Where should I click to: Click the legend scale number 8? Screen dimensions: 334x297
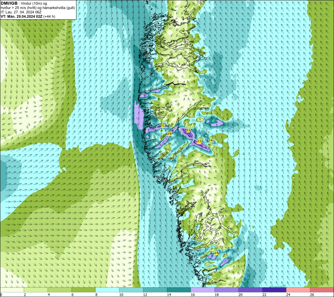pyautogui.click(x=97, y=295)
